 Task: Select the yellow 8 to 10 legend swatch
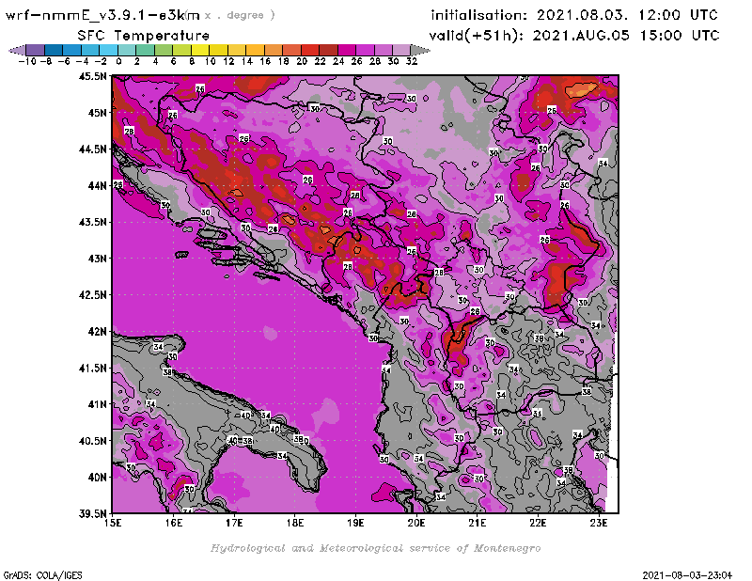tap(200, 50)
